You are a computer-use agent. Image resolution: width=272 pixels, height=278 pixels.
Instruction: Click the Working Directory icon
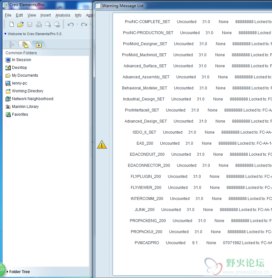pos(8,91)
